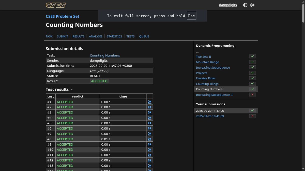Click the C++ (C++20) language value
The image size is (305, 171).
click(99, 71)
